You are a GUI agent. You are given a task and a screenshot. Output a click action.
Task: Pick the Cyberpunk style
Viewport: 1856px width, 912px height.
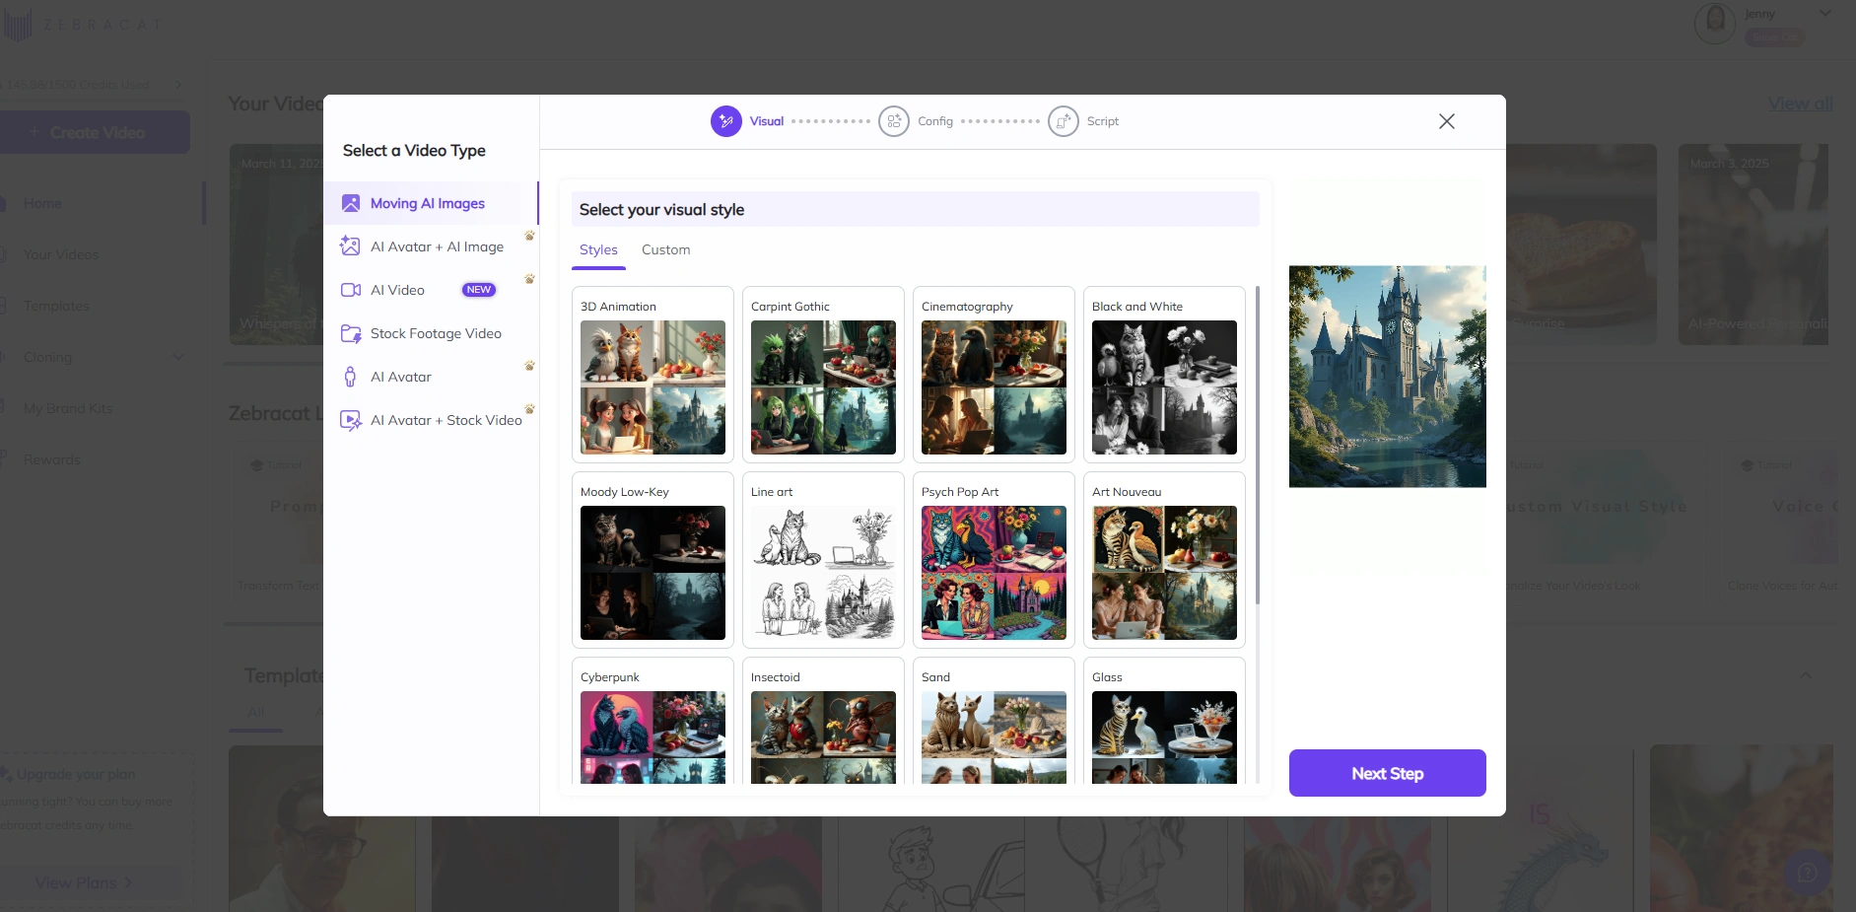(x=653, y=722)
